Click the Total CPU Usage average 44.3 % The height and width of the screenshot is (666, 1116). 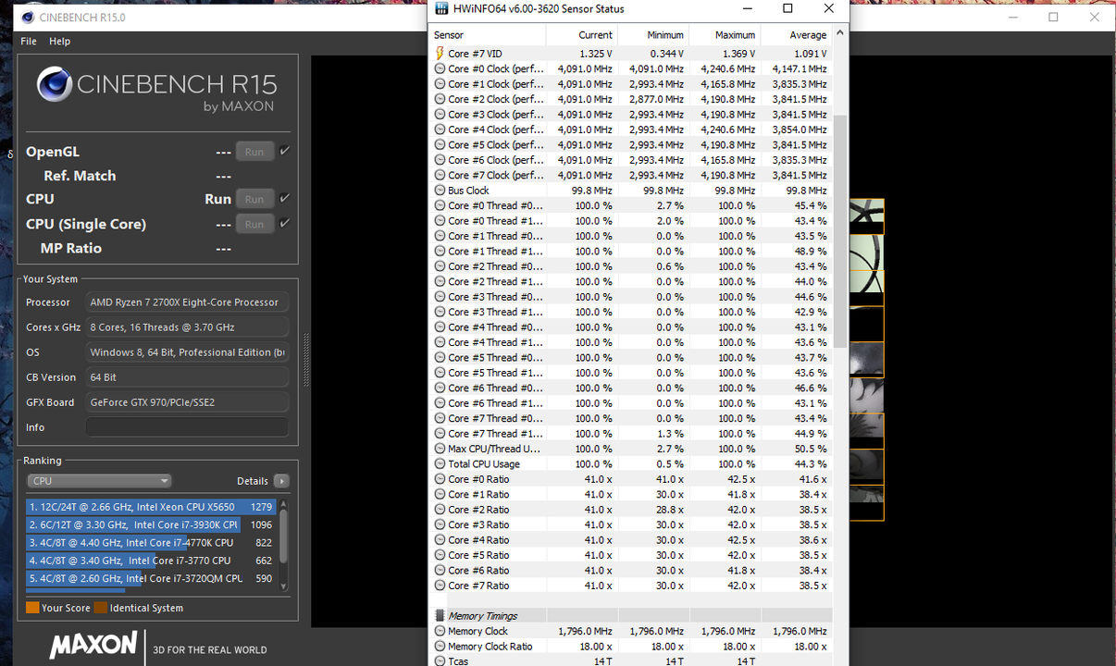(x=811, y=464)
